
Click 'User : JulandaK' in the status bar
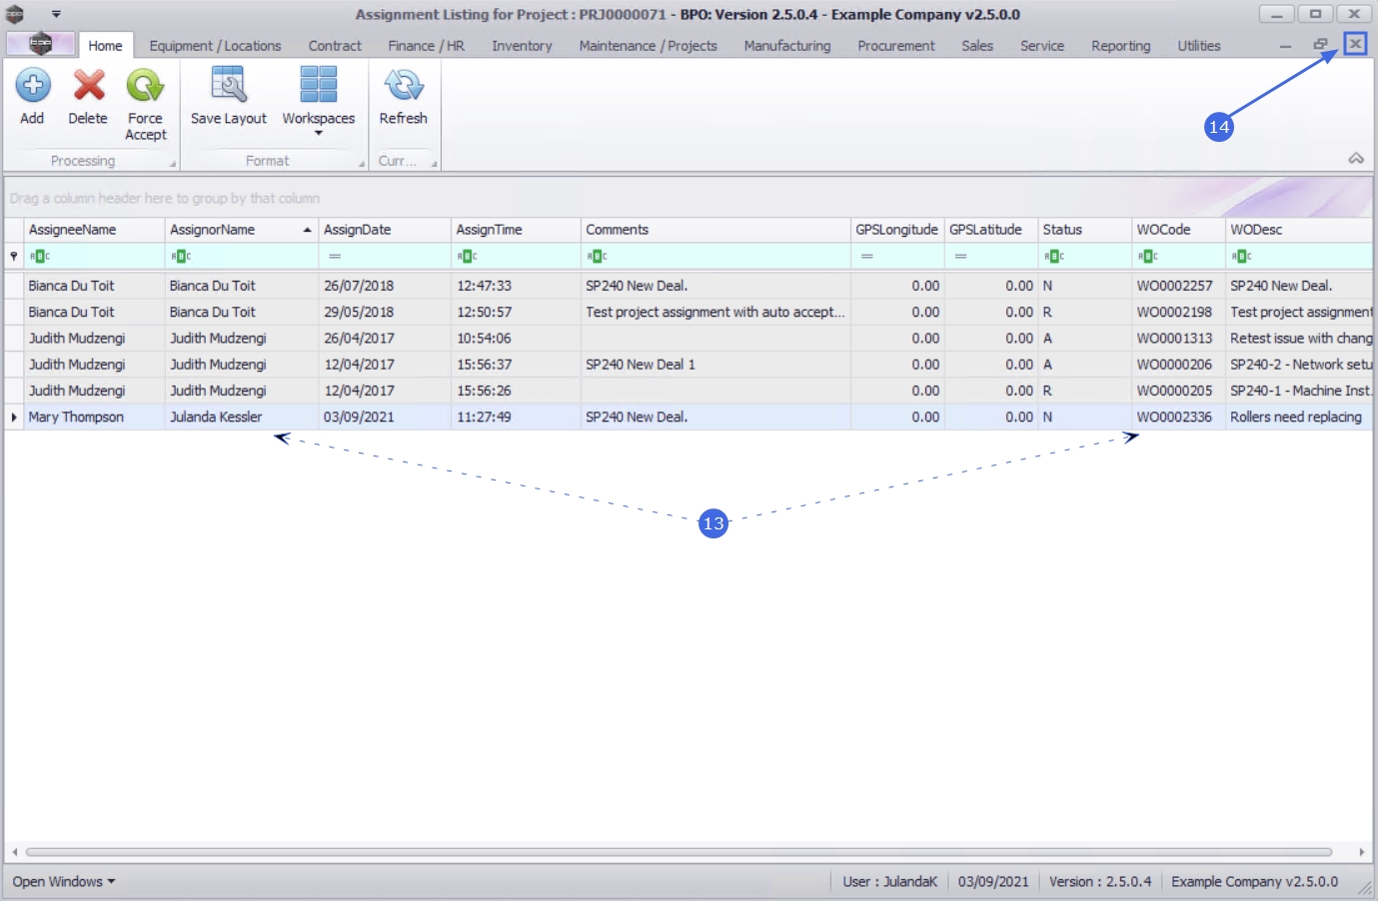coord(890,882)
